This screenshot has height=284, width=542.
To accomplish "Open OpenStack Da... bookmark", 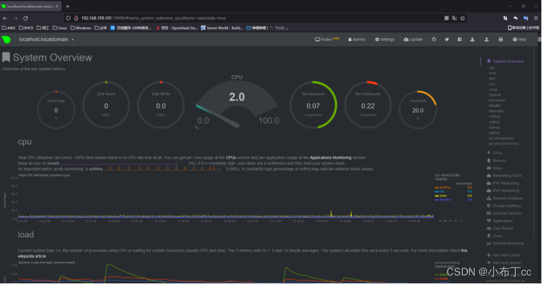I will click(176, 27).
